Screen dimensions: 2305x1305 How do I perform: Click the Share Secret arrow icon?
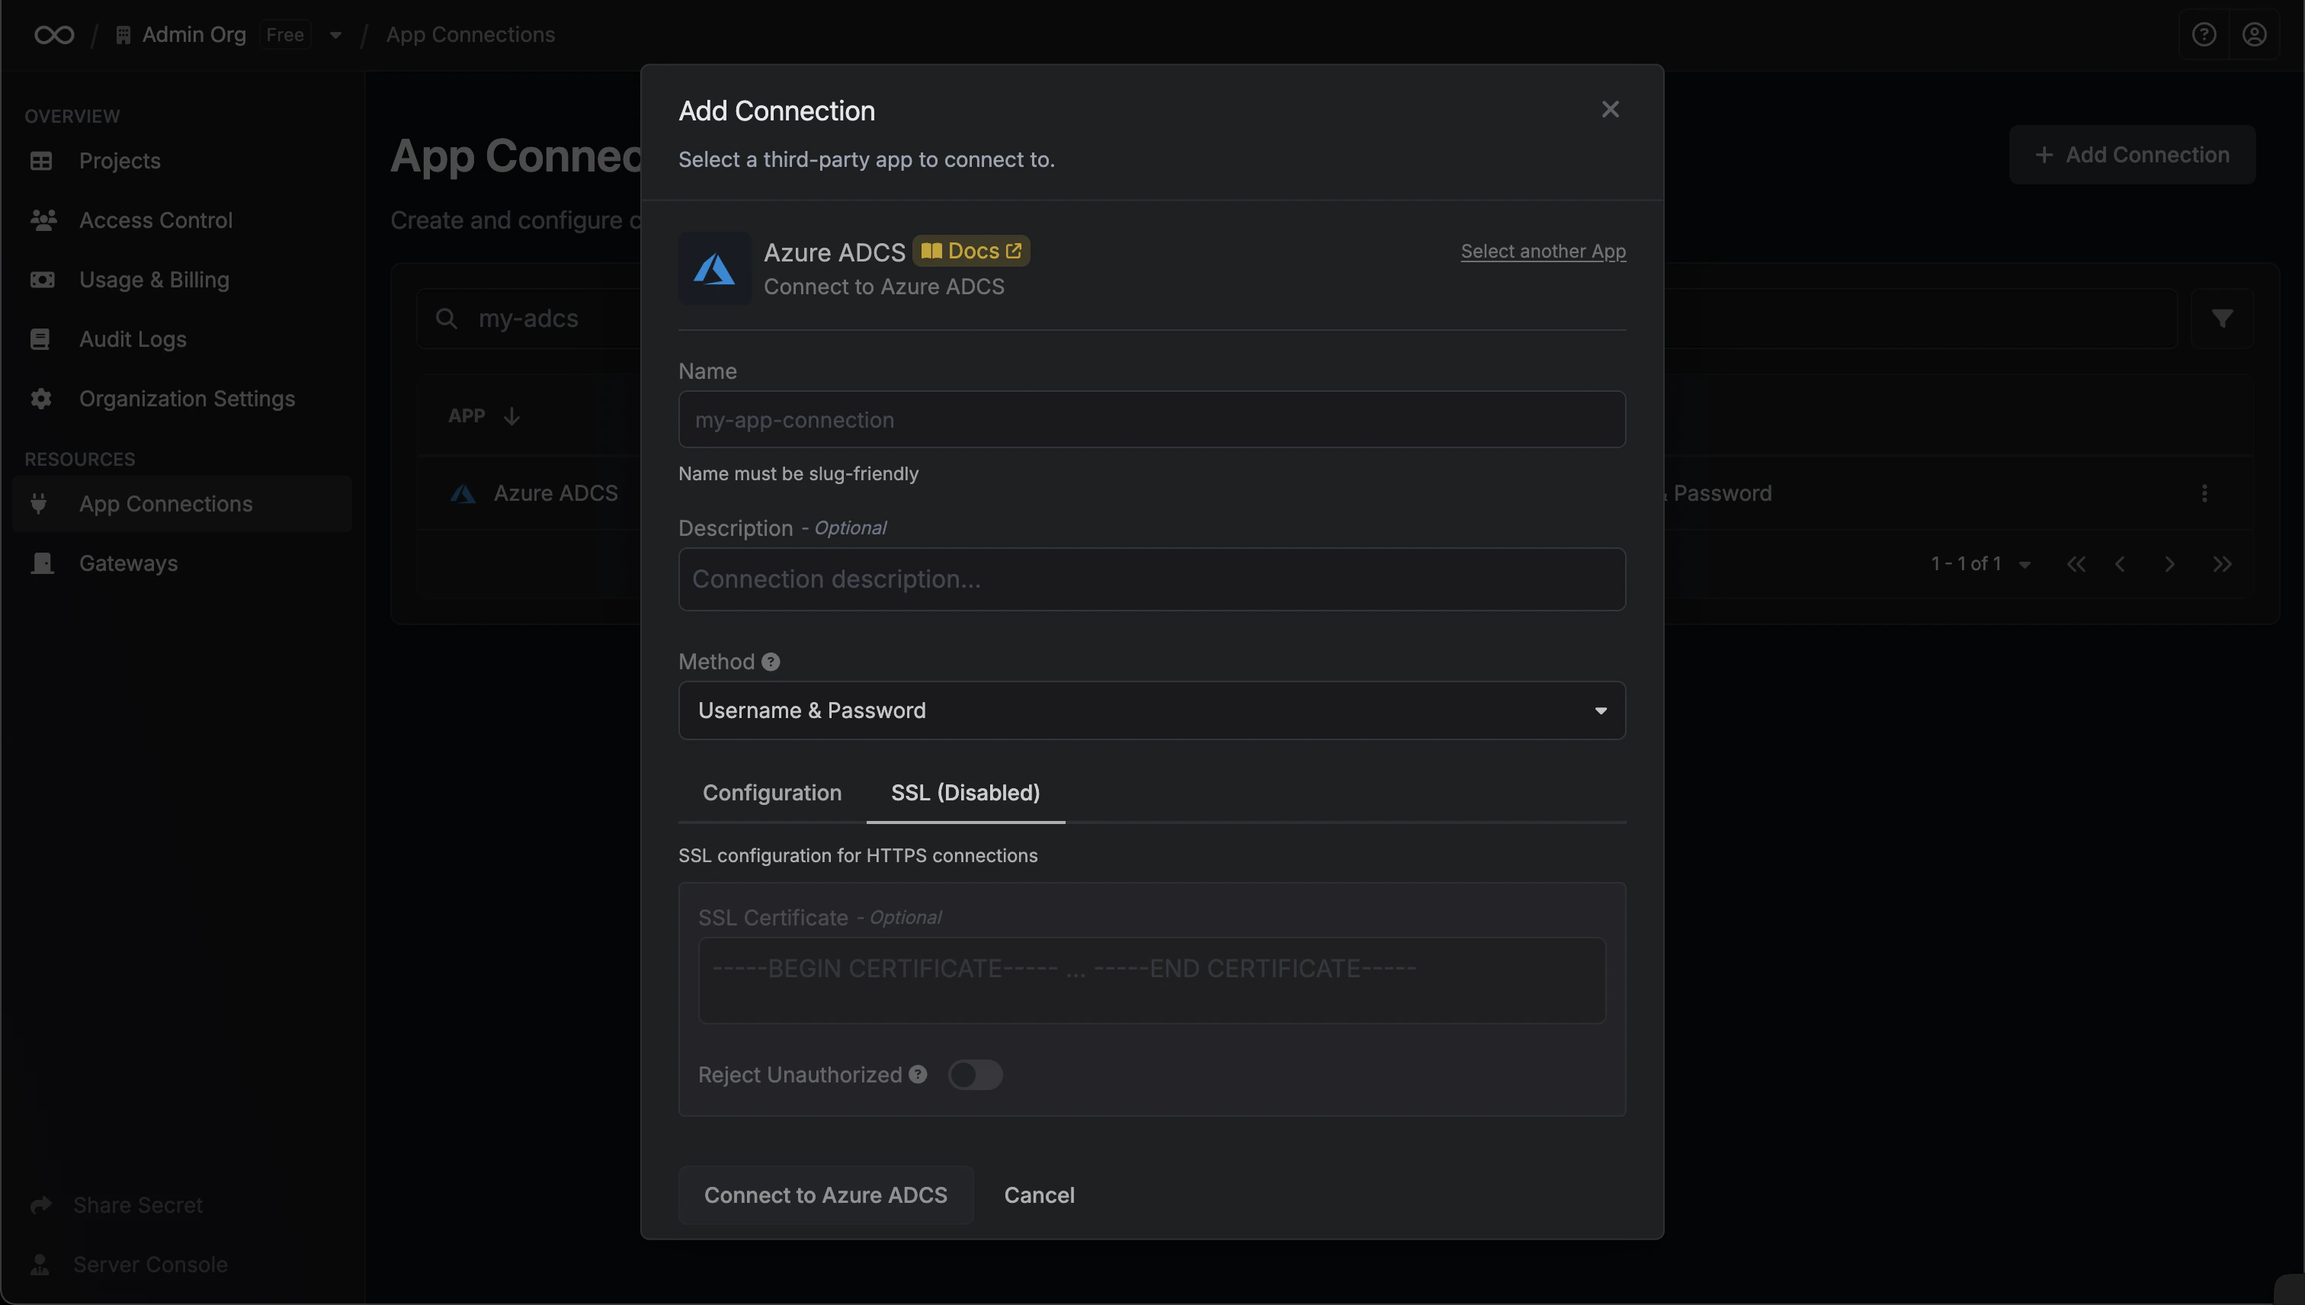pyautogui.click(x=40, y=1205)
